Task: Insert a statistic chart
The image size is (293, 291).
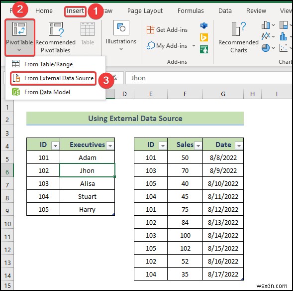Action: (x=284, y=36)
